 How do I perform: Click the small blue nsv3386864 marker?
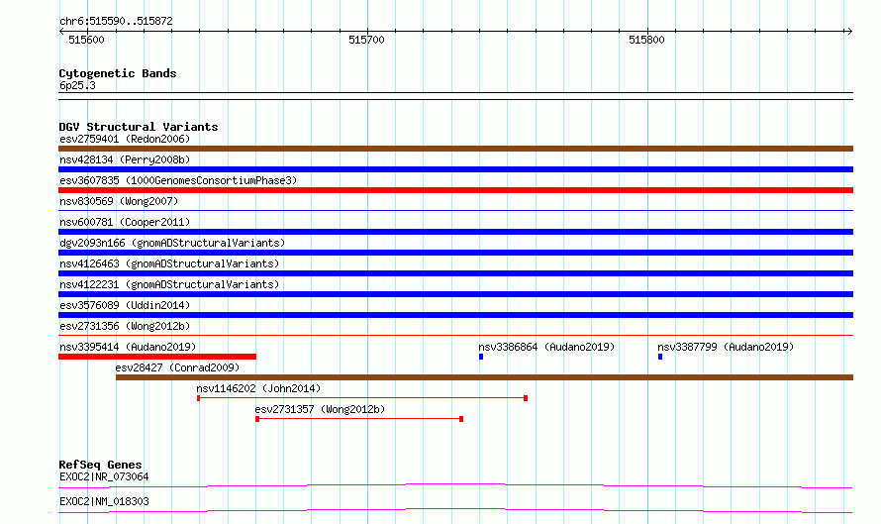tap(481, 357)
